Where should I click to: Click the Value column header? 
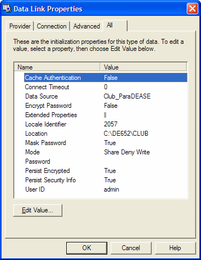coord(143,67)
